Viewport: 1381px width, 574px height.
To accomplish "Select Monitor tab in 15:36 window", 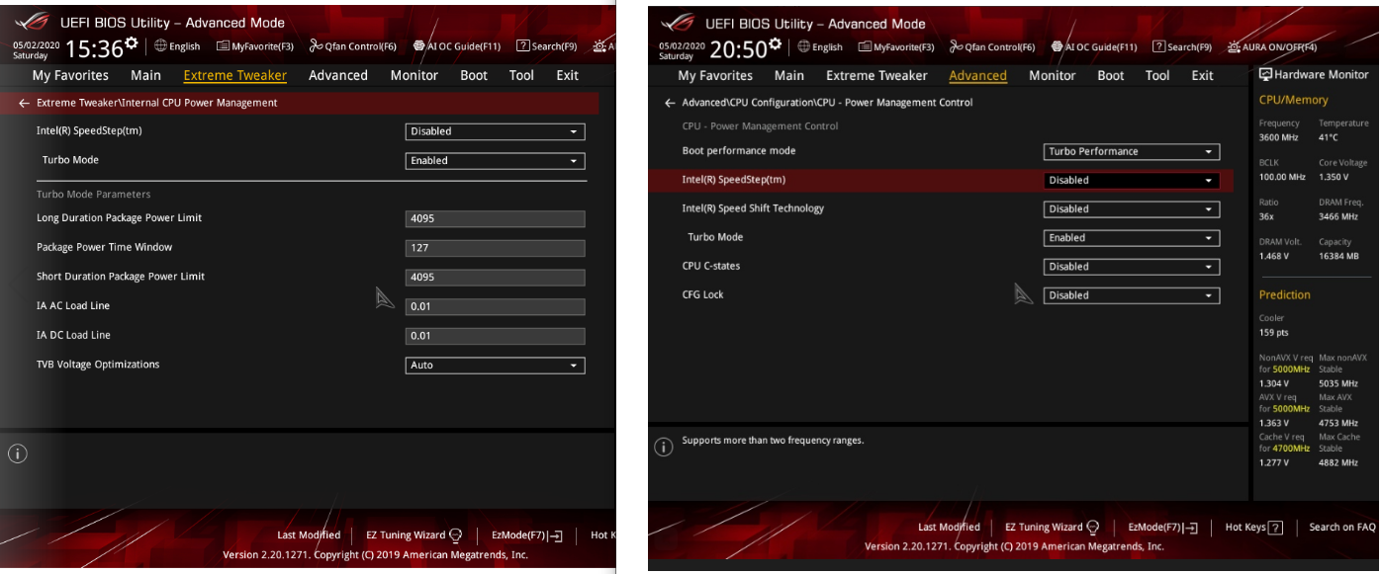I will pyautogui.click(x=414, y=75).
